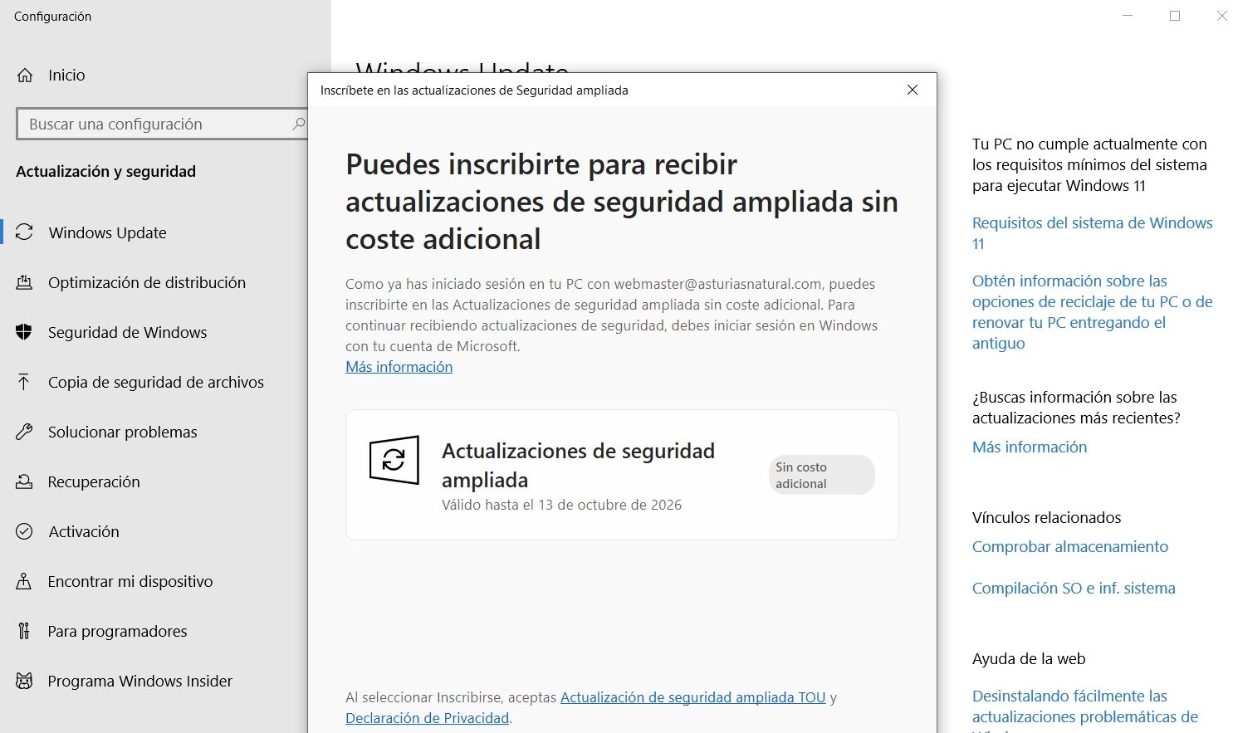
Task: Click the Programa Windows Insider cat icon
Action: coord(24,681)
